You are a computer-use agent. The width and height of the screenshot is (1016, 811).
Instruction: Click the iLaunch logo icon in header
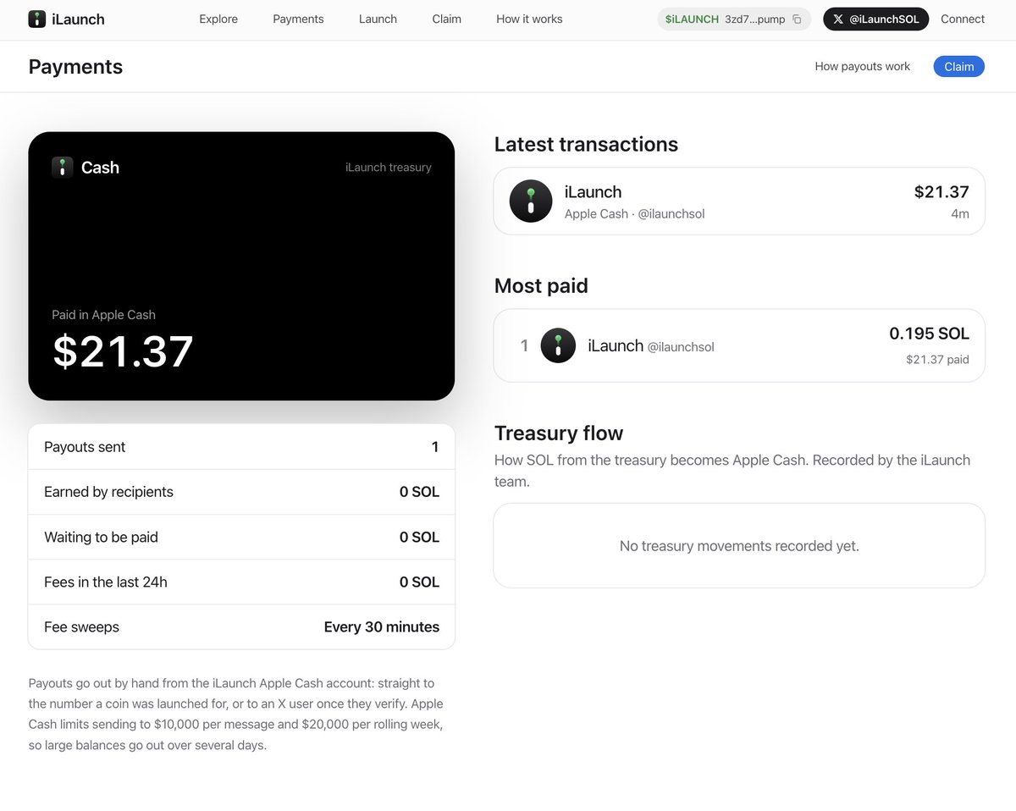(37, 19)
